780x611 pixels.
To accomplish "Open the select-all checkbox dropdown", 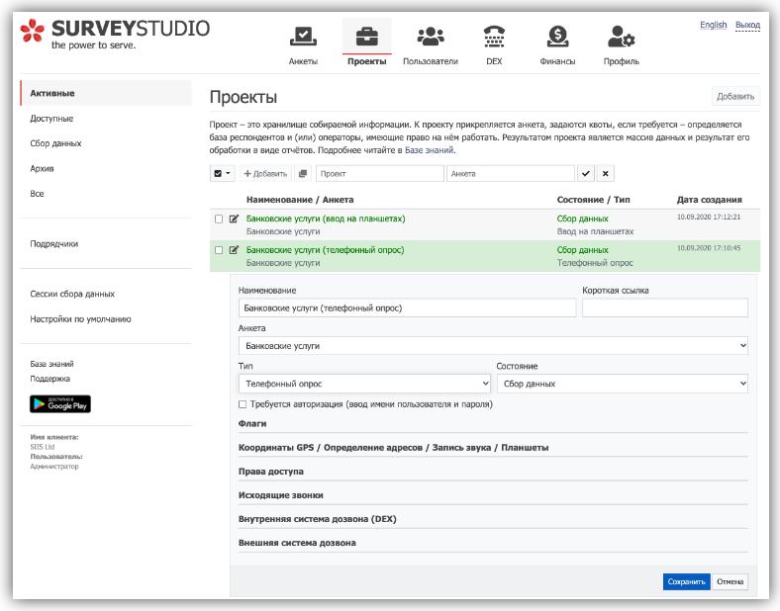I will (x=223, y=173).
